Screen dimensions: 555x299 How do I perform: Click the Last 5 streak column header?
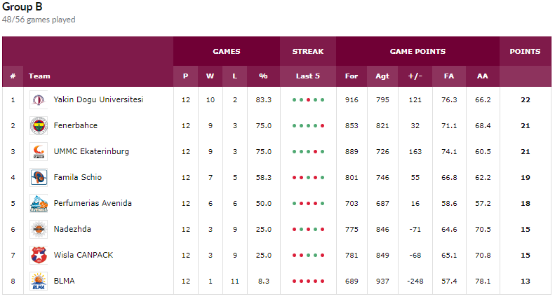point(307,76)
